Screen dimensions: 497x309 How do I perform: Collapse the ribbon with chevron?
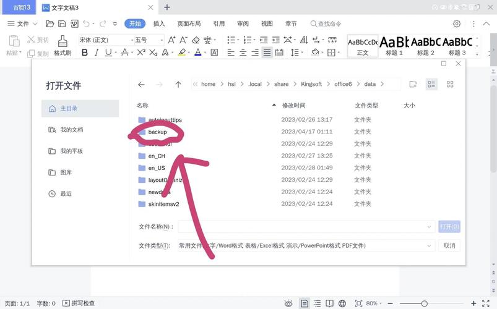(x=486, y=23)
